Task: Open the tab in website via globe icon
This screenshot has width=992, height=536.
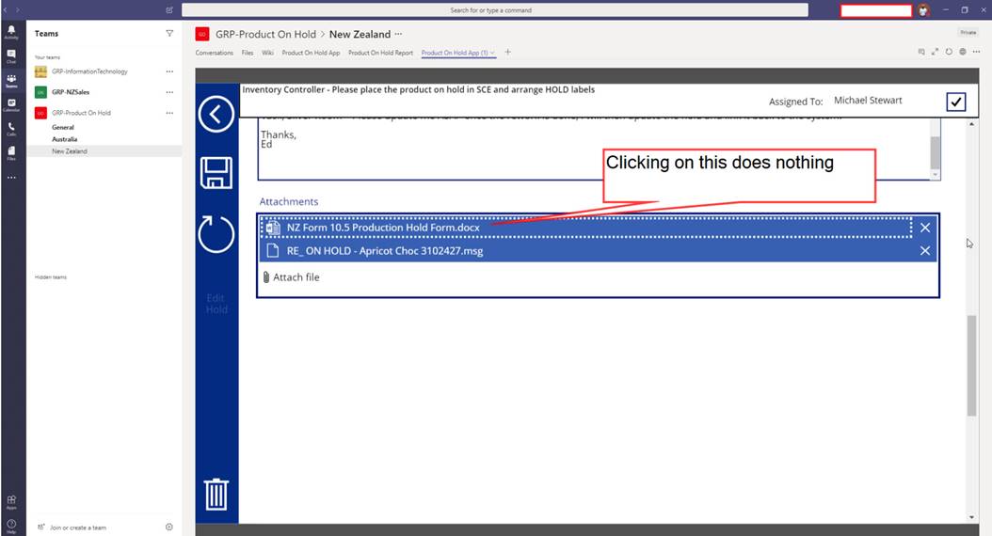Action: point(963,52)
